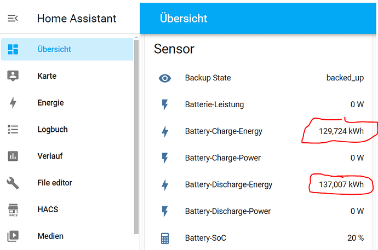Click the Übersicht dashboard icon
The height and width of the screenshot is (250, 378).
[13, 49]
